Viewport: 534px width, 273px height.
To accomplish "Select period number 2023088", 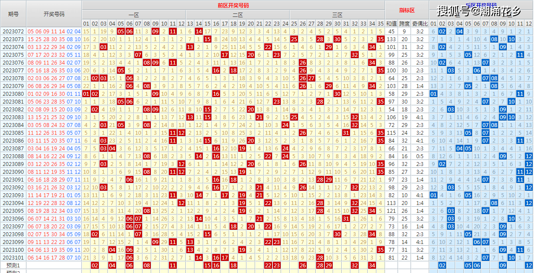I will pos(13,156).
